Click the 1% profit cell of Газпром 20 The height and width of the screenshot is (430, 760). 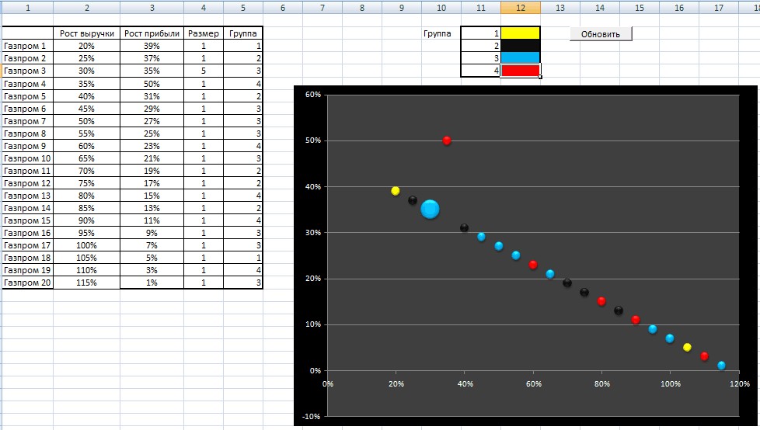point(152,283)
